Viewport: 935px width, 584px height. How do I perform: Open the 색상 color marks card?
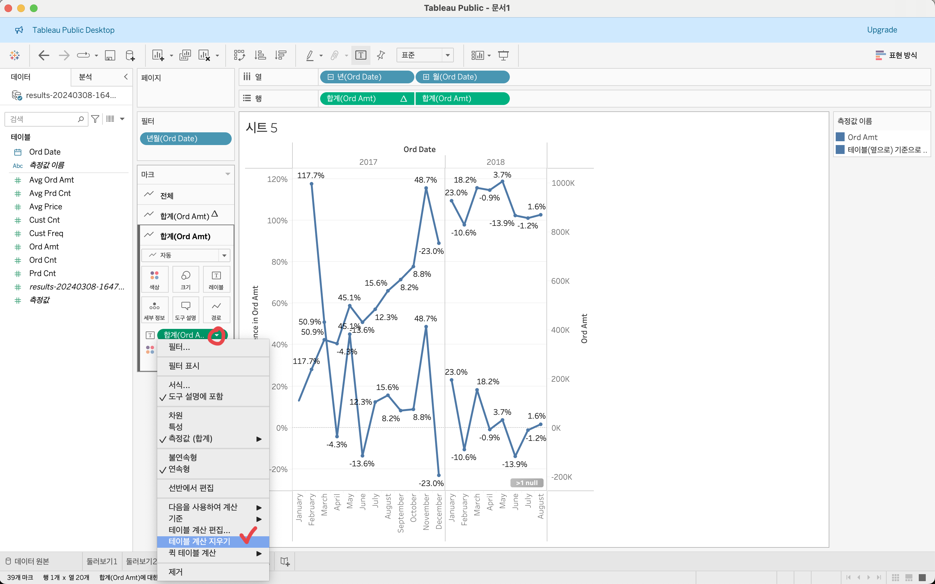pos(155,279)
